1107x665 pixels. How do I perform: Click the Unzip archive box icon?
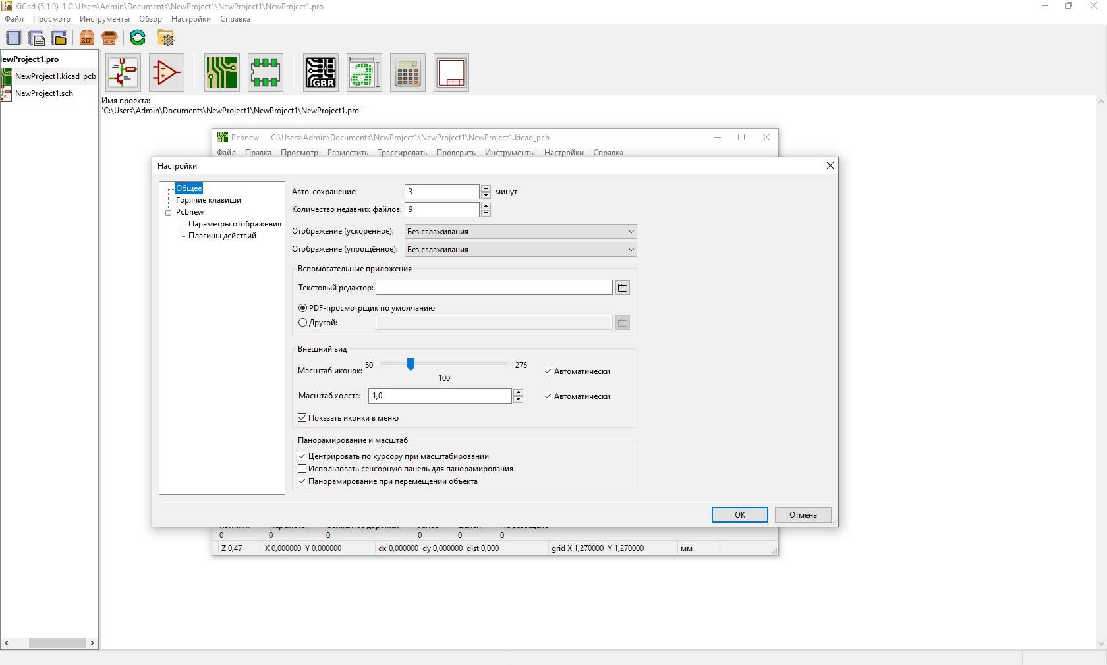coord(109,38)
